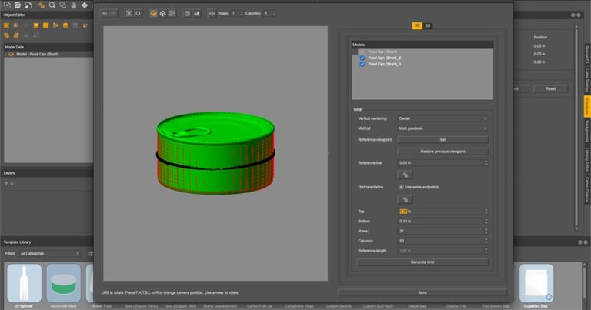Click the Set reference viewpoint button
The height and width of the screenshot is (310, 591).
pyautogui.click(x=443, y=140)
